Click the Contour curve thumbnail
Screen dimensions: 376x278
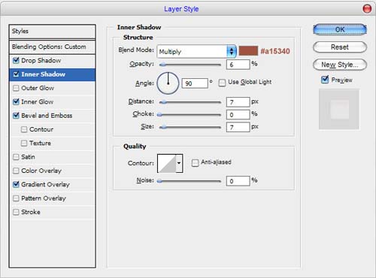coord(167,164)
